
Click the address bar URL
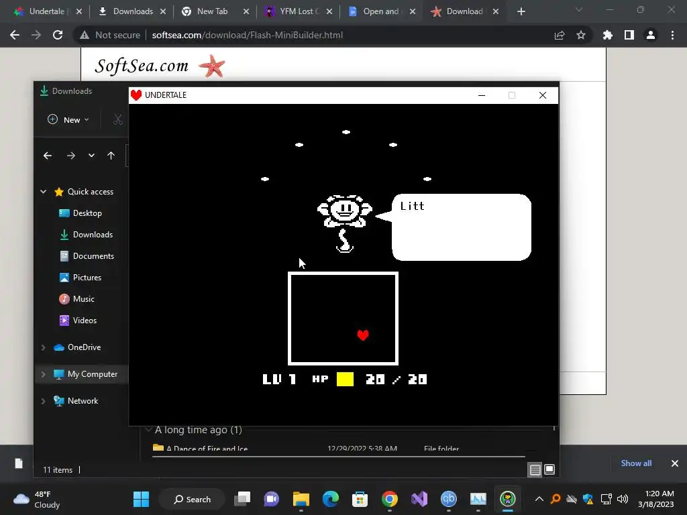tap(247, 35)
